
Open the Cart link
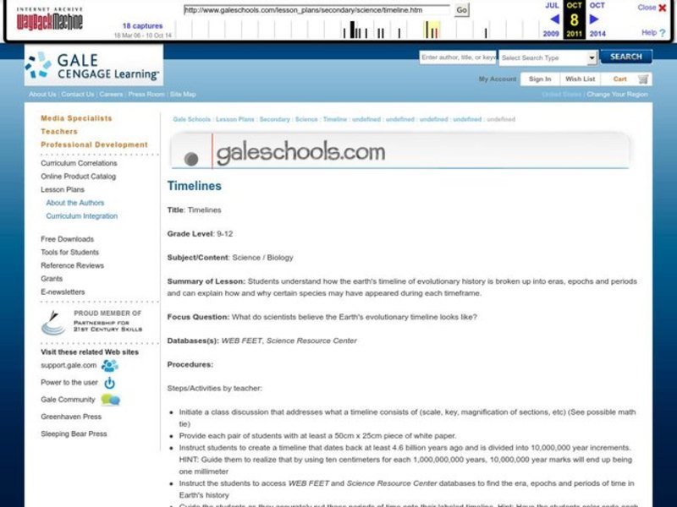(619, 79)
